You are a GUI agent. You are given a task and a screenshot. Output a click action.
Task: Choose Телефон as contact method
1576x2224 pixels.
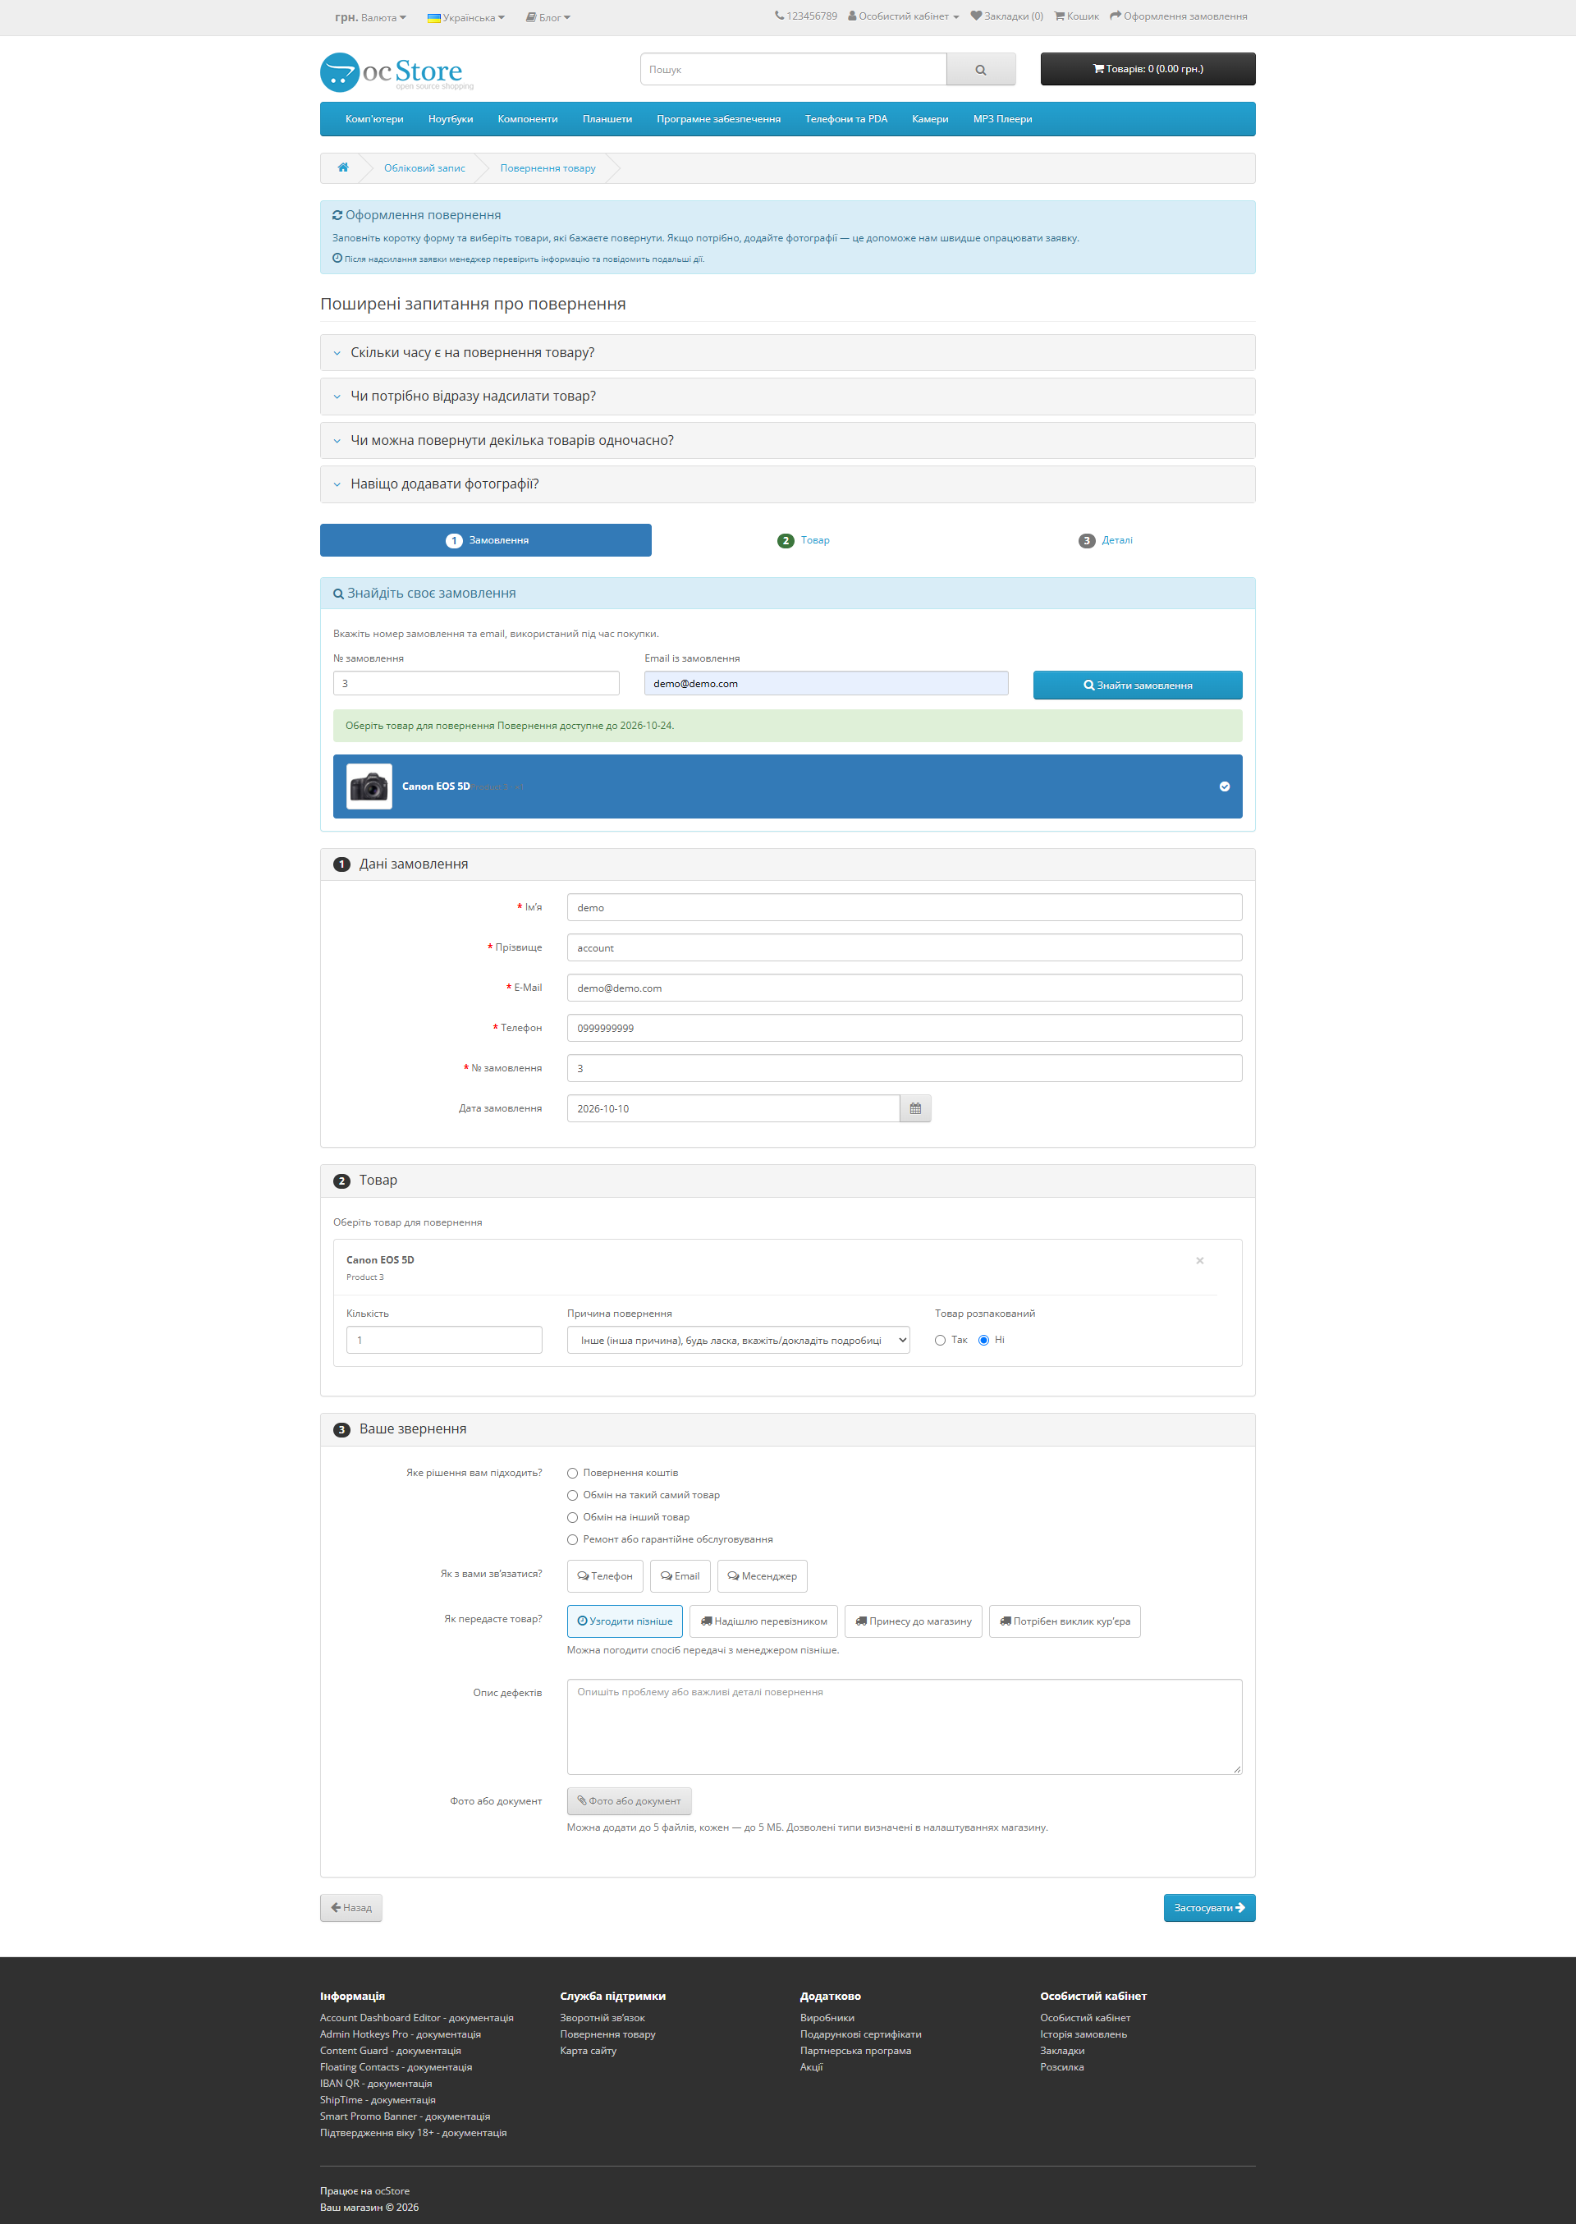[605, 1575]
